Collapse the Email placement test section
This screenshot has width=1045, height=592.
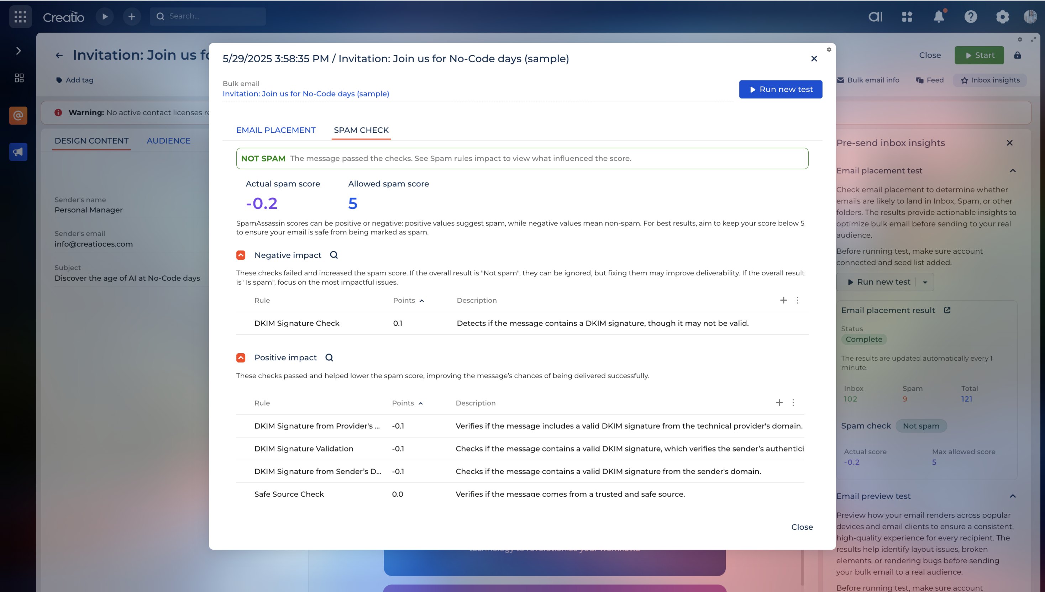coord(1013,171)
